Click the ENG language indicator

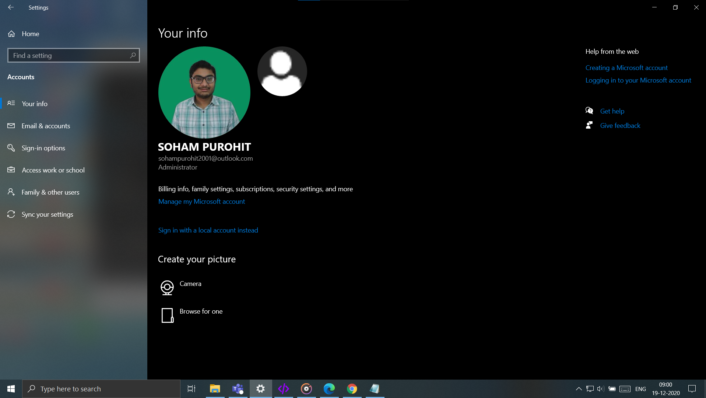[x=640, y=388]
